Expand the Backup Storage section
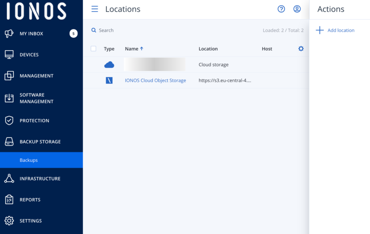The image size is (370, 234). (40, 141)
